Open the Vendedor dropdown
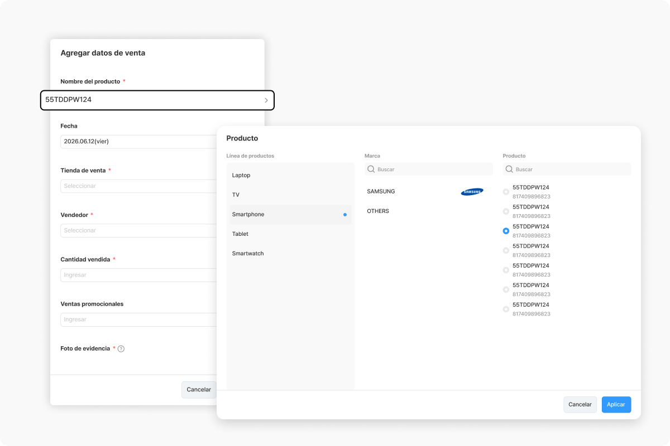The height and width of the screenshot is (446, 670). (x=138, y=231)
